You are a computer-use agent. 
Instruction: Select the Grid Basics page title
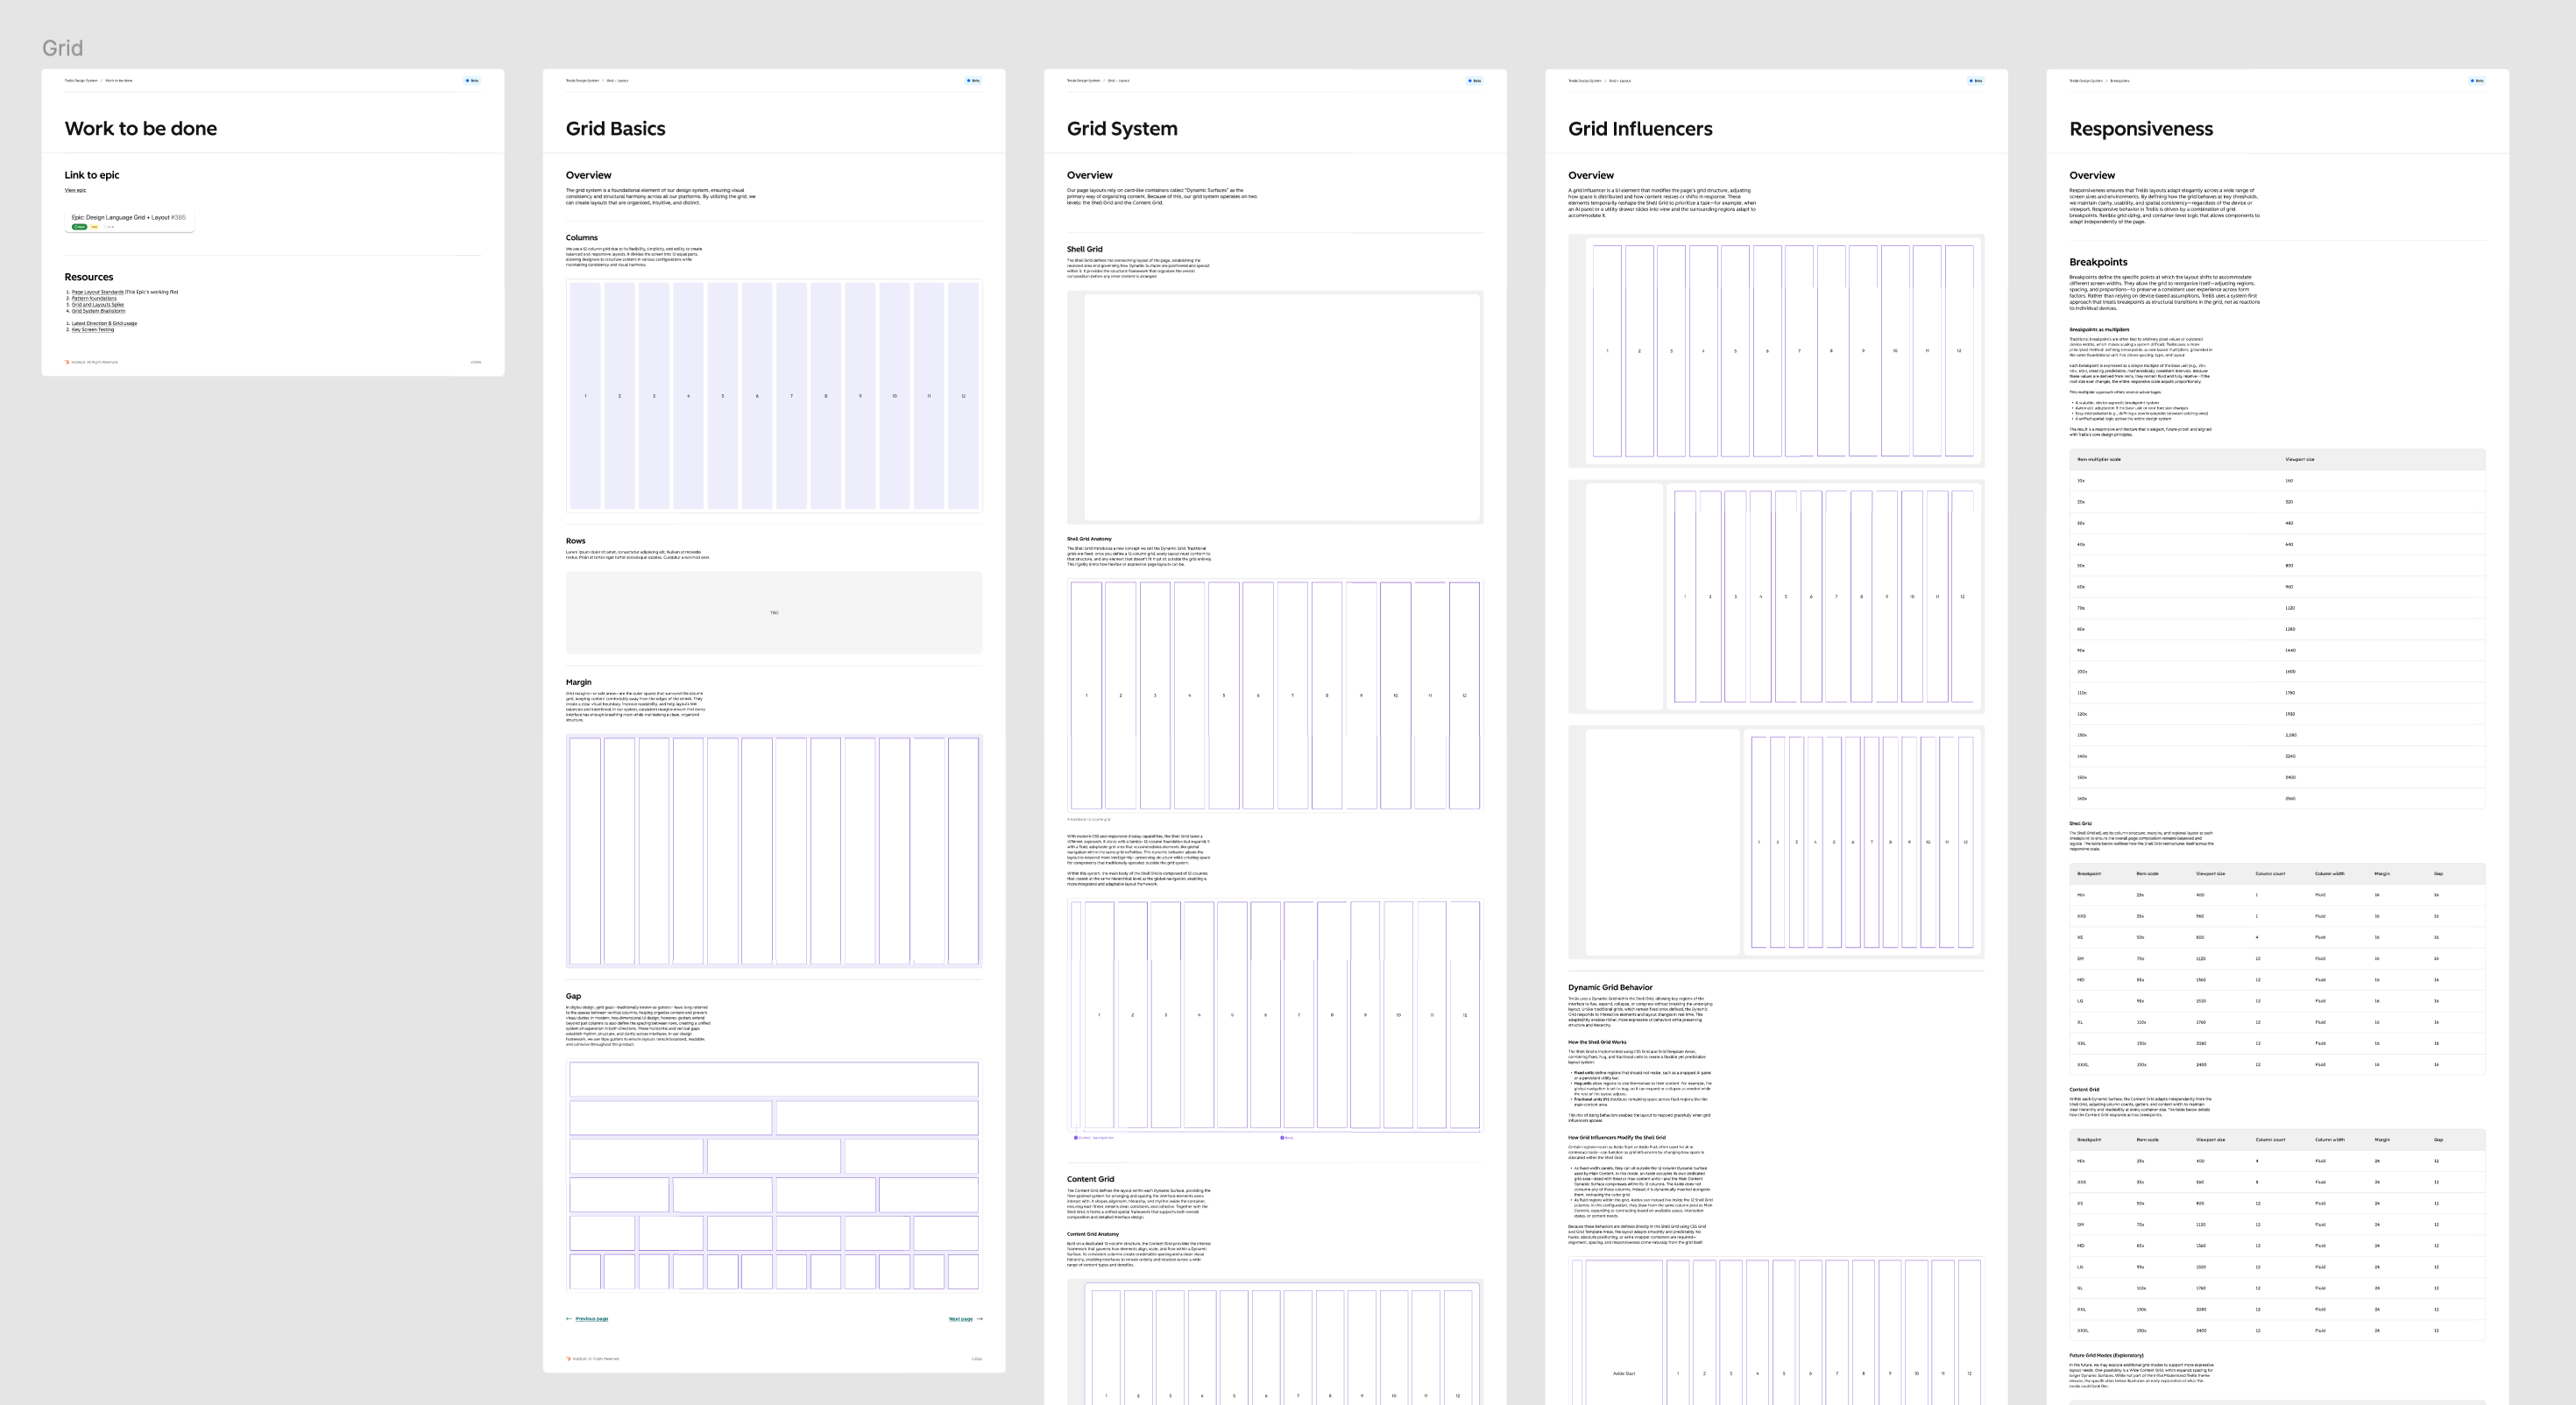pos(615,128)
